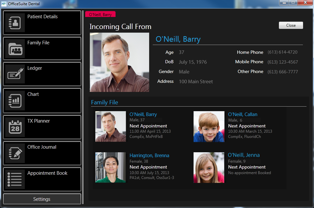Click the CompEx, FluoridCh procedure codes
The image size is (314, 208).
tap(244, 137)
